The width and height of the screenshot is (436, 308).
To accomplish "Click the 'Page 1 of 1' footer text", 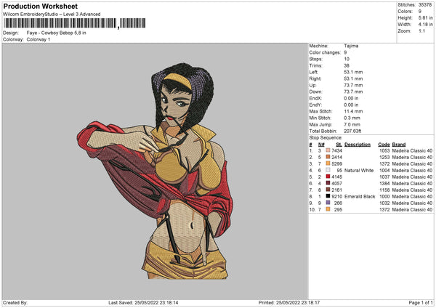I will click(x=421, y=302).
